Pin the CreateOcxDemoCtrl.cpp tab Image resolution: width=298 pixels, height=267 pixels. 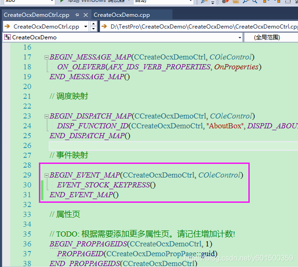point(77,15)
